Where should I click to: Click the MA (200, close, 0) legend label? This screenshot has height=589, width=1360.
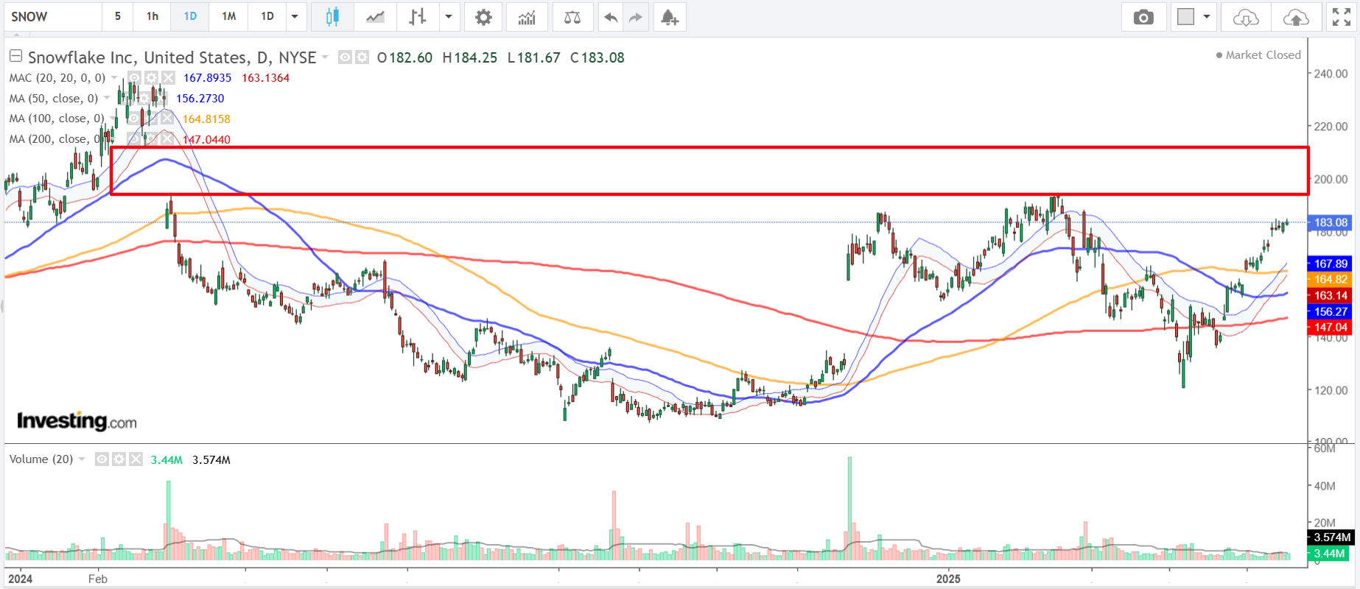57,139
